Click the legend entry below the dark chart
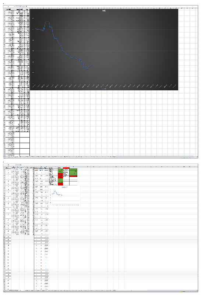 [104, 89]
